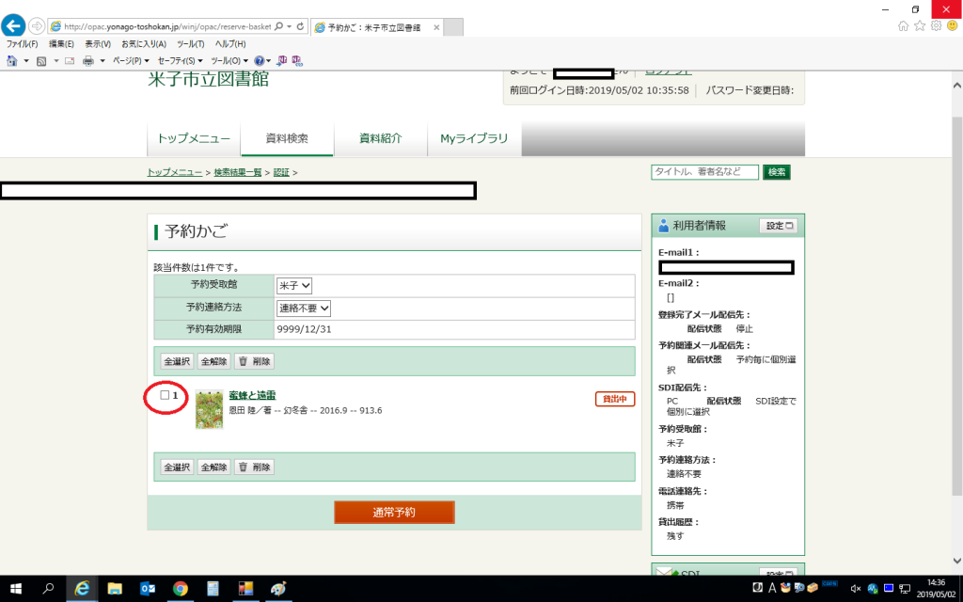Click the upper 全解除 button
The image size is (963, 602).
pyautogui.click(x=213, y=361)
